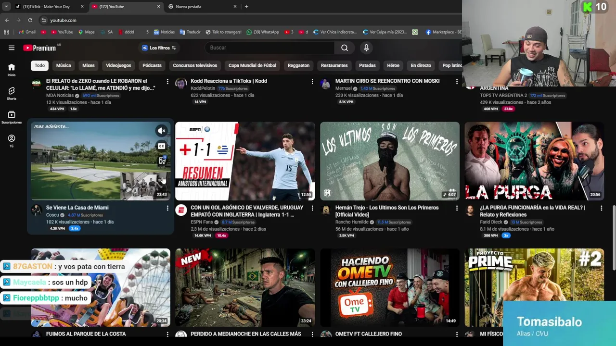The image size is (616, 346).
Task: Click the browser back arrow
Action: [7, 20]
